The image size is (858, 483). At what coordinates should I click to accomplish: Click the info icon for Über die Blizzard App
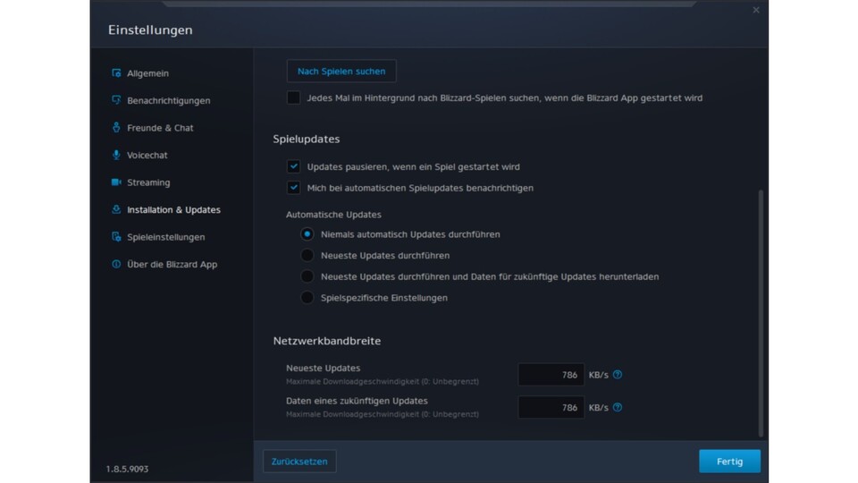pos(116,265)
